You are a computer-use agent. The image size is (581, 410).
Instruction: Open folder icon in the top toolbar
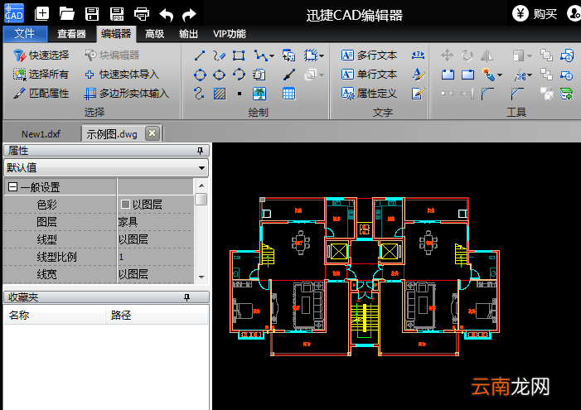pyautogui.click(x=66, y=14)
